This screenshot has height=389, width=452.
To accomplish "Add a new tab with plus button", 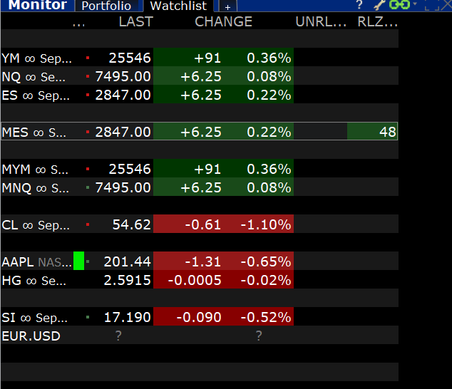I will [227, 6].
